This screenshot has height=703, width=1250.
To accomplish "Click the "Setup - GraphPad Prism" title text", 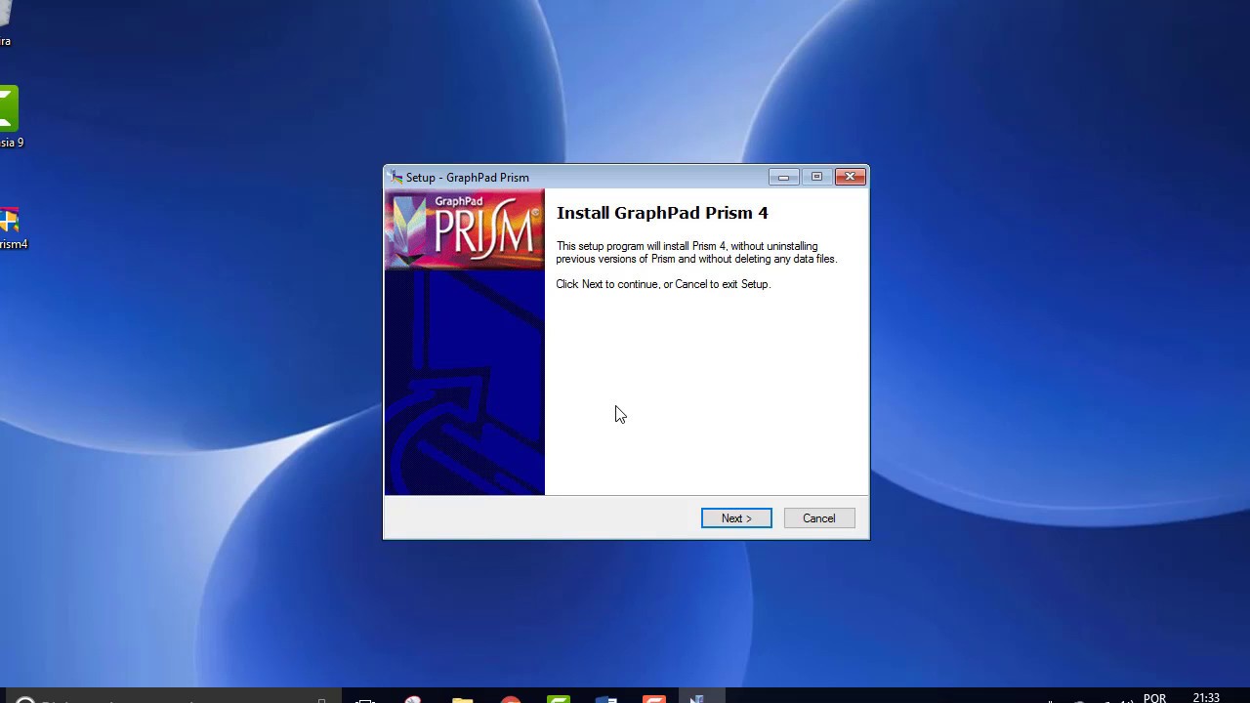I will [468, 178].
